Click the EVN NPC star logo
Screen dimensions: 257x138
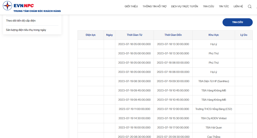coord(7,6)
